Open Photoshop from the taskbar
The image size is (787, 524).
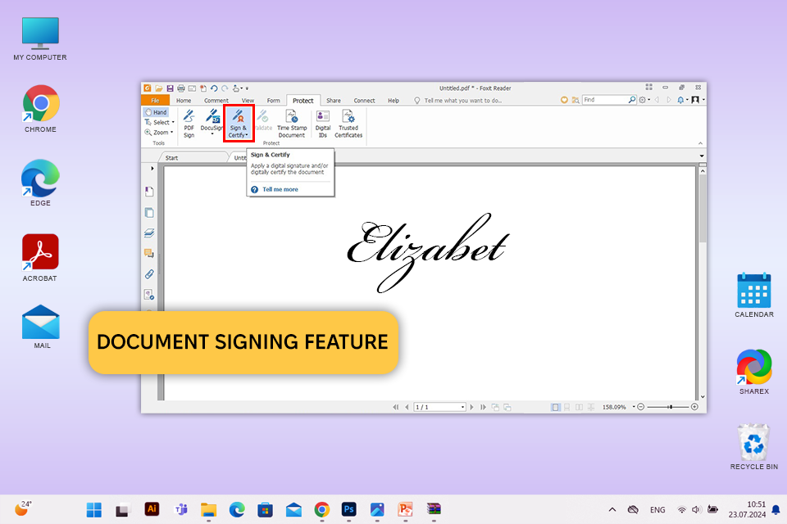349,509
